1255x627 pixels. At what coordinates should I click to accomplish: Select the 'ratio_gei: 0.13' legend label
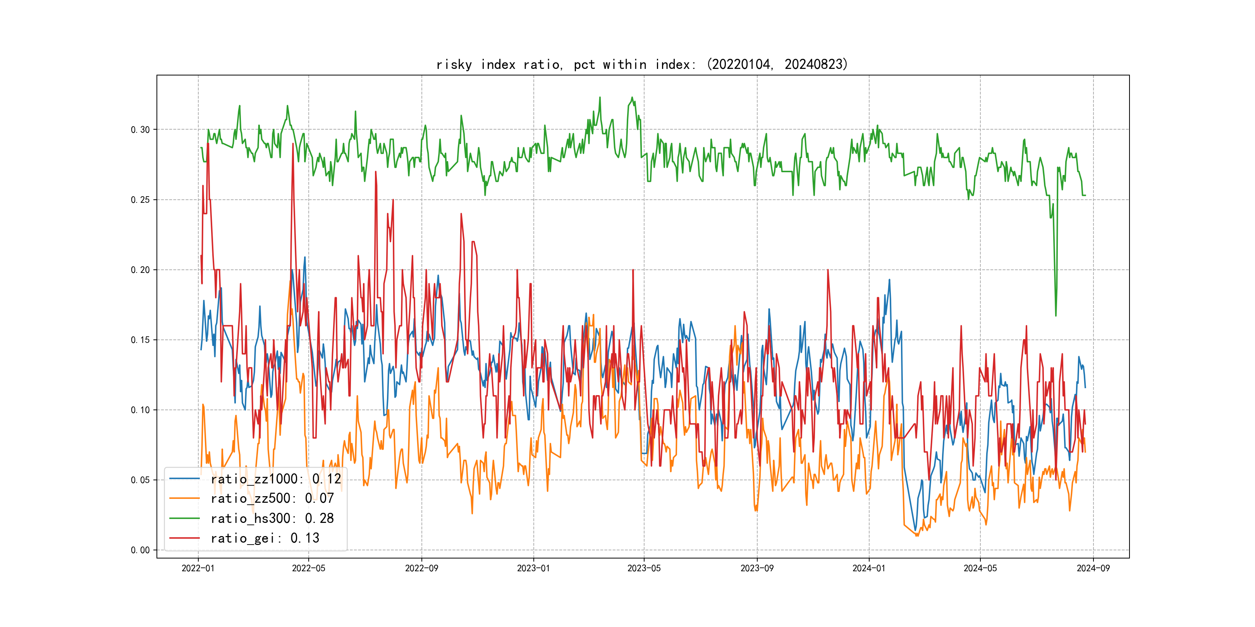point(265,538)
